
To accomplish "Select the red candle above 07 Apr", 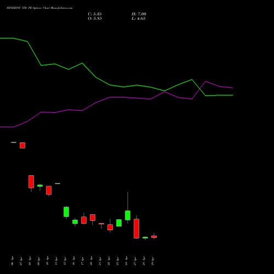I will [22, 145].
